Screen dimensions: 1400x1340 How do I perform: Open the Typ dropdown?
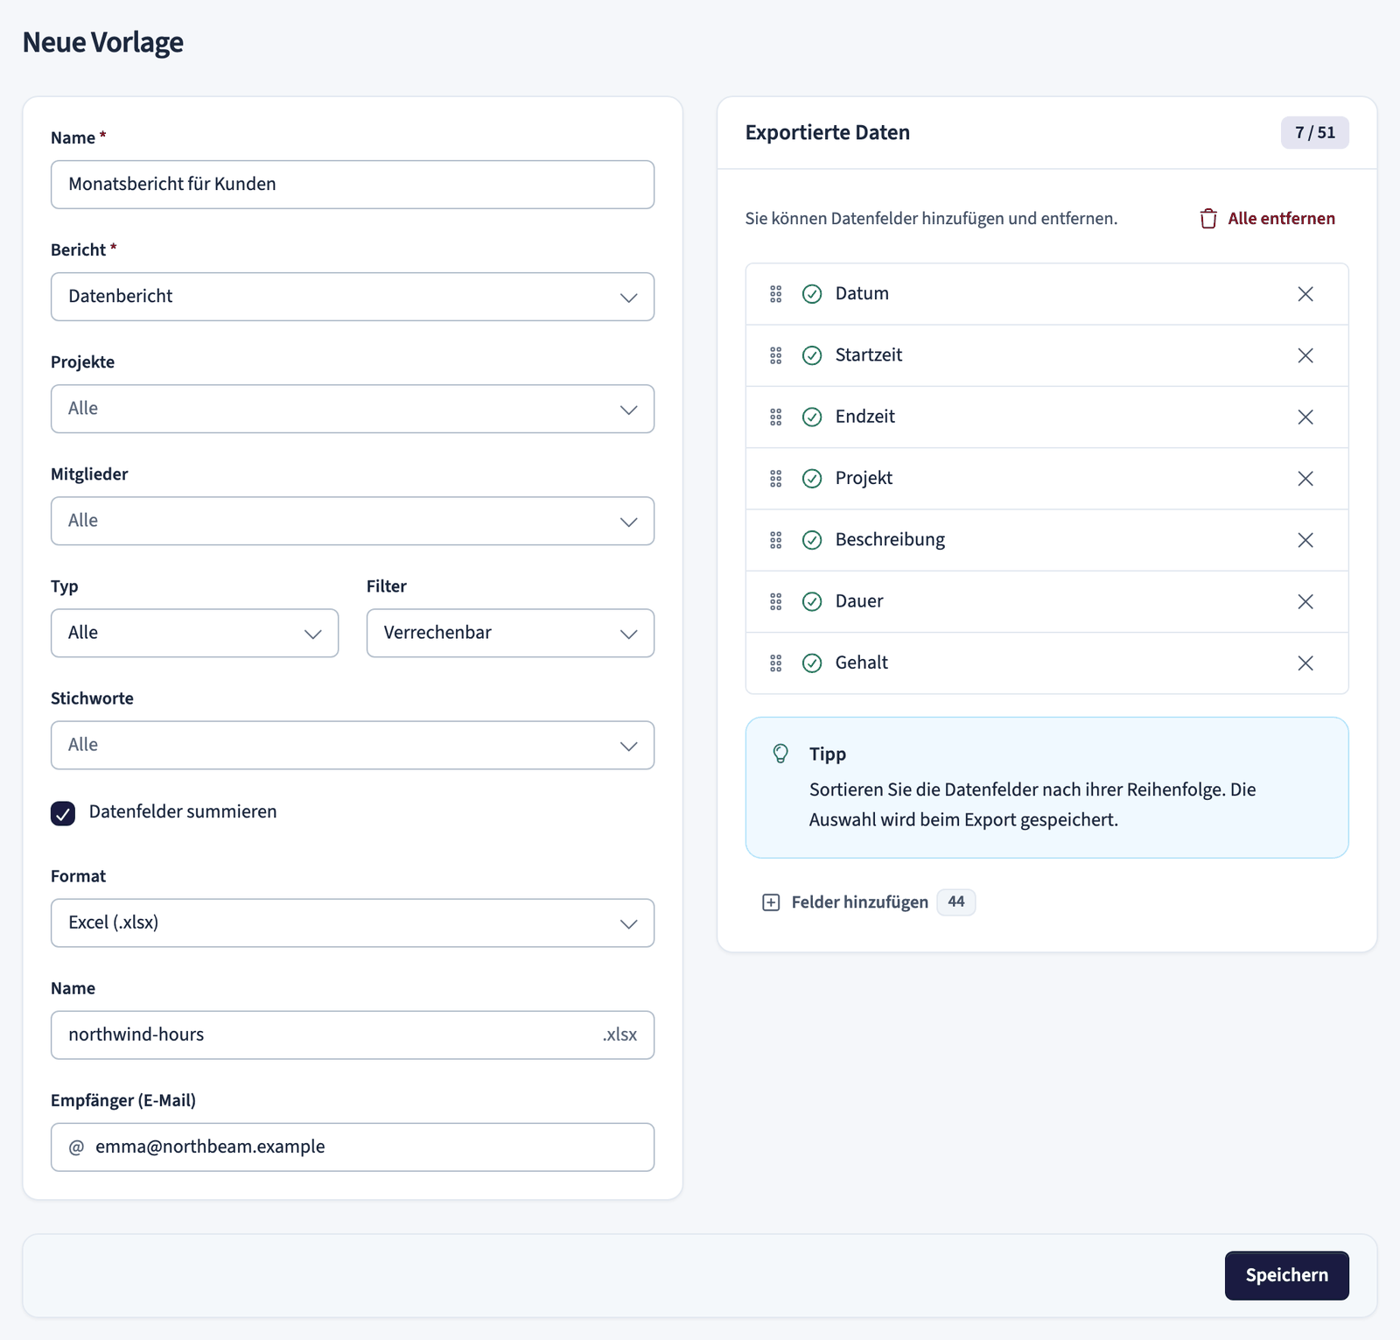[x=194, y=633]
